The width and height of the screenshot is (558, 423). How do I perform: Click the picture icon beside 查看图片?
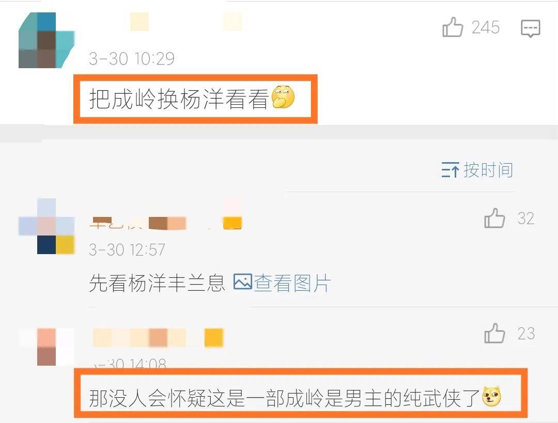(243, 282)
